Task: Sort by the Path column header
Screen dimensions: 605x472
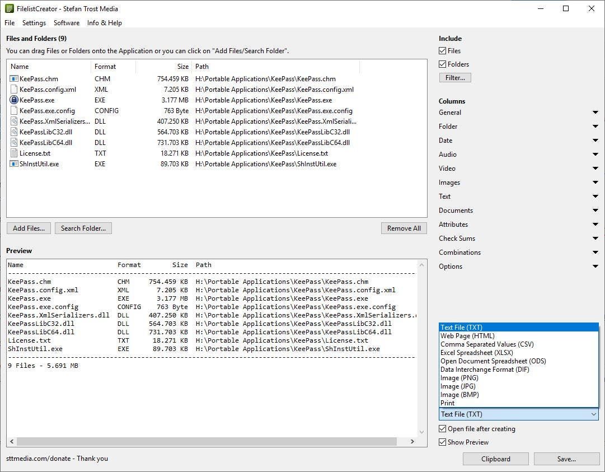Action: pos(275,67)
